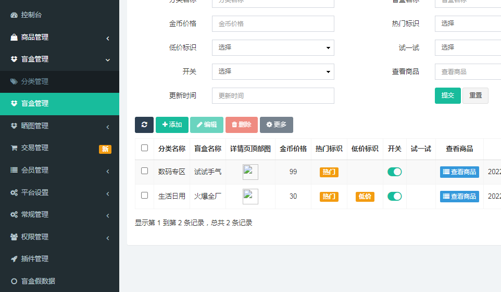Click the 插件管理 rocket icon

click(14, 259)
